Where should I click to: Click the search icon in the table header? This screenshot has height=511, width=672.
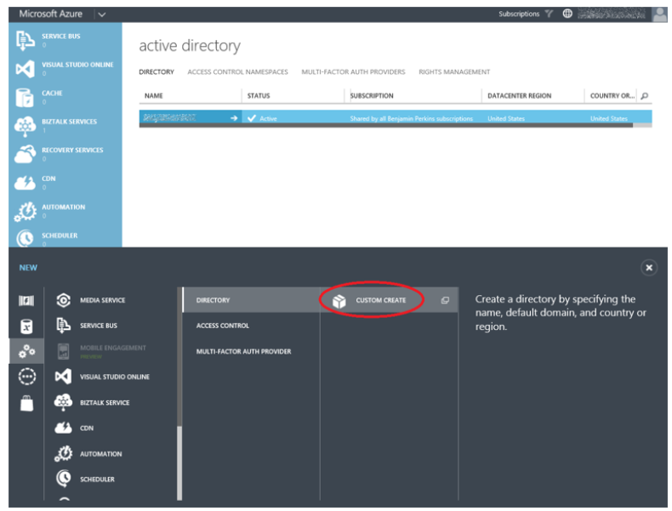pyautogui.click(x=644, y=96)
